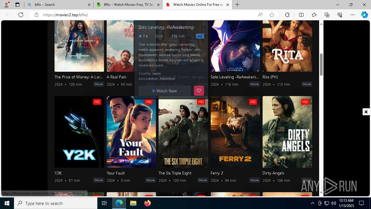Click HD badge on Y2K poster
This screenshot has height=209, width=371.
pos(97,102)
